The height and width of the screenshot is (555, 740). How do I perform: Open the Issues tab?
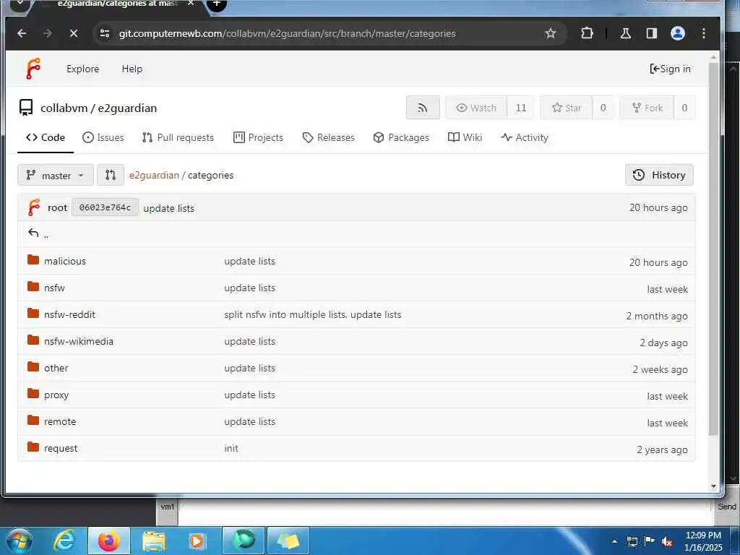[x=103, y=138]
